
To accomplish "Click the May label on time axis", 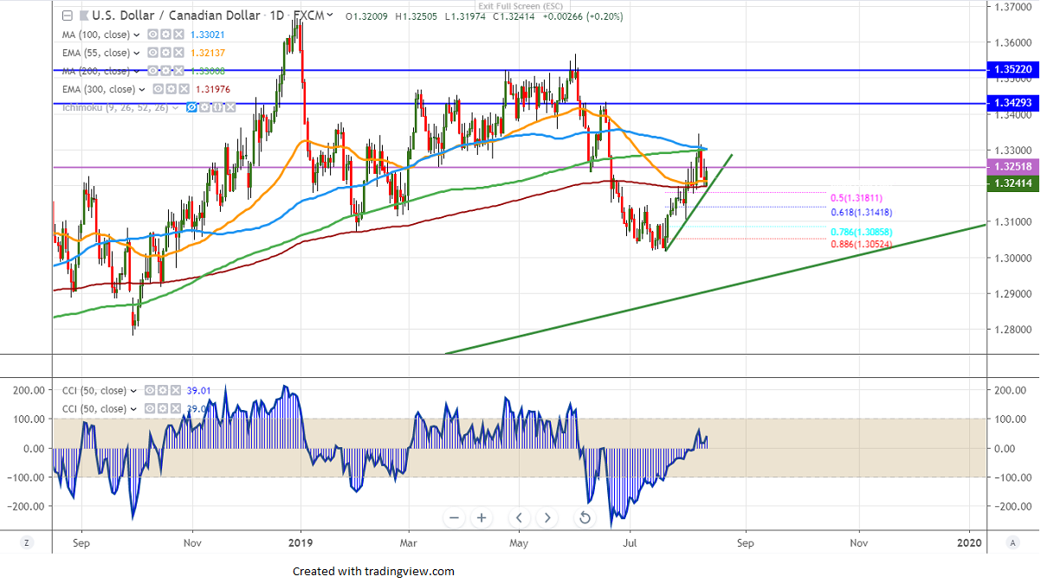I will pos(519,543).
